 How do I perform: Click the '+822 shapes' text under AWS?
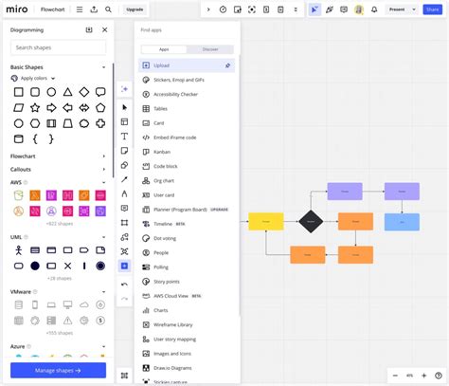[60, 224]
